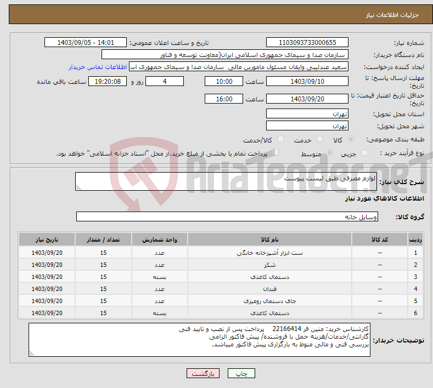
Task: Click the need date 1403/09/20 in row 6
Action: point(47,313)
